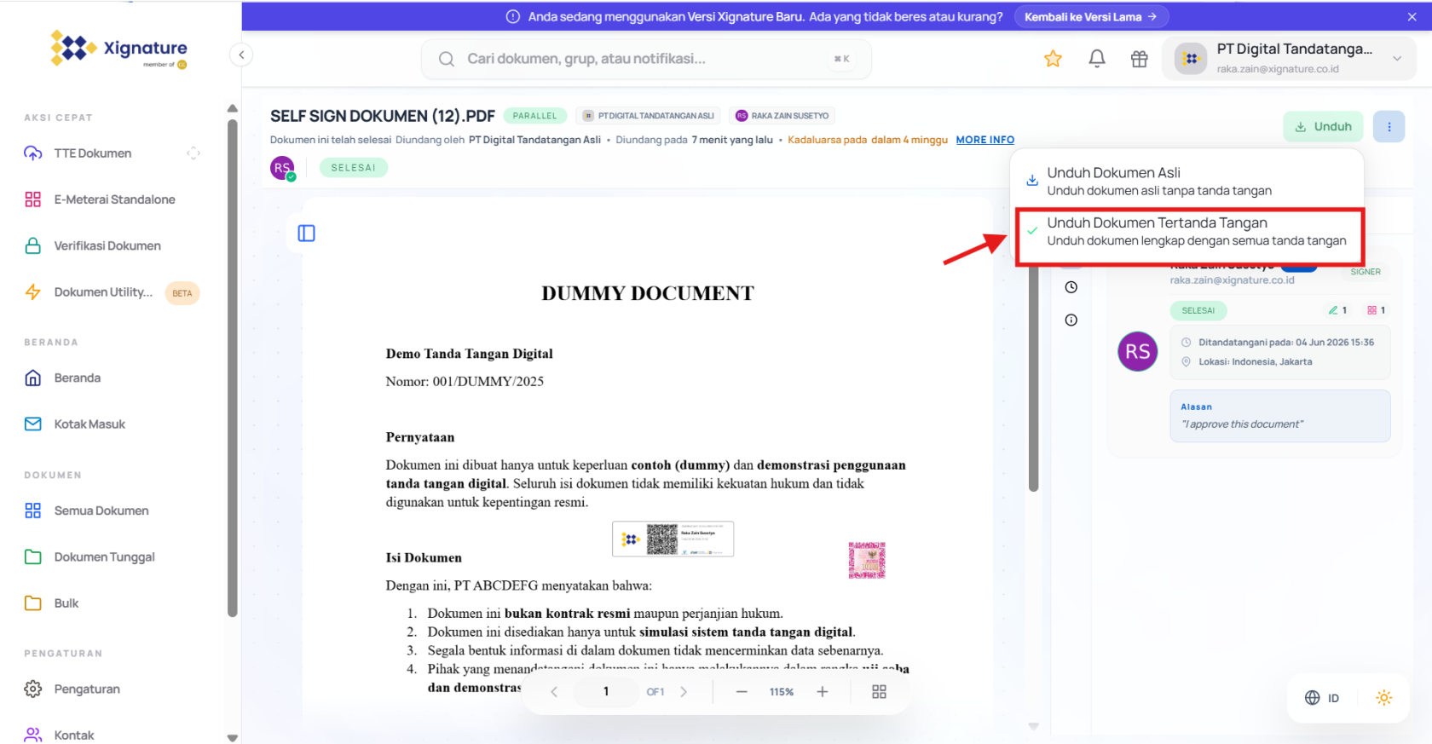The width and height of the screenshot is (1432, 744).
Task: Go to next page arrow
Action: 684,692
